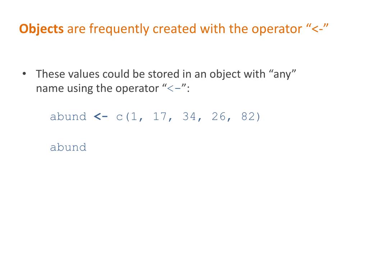Click the number 26 in the vector
This screenshot has width=368, height=276.
coord(218,116)
